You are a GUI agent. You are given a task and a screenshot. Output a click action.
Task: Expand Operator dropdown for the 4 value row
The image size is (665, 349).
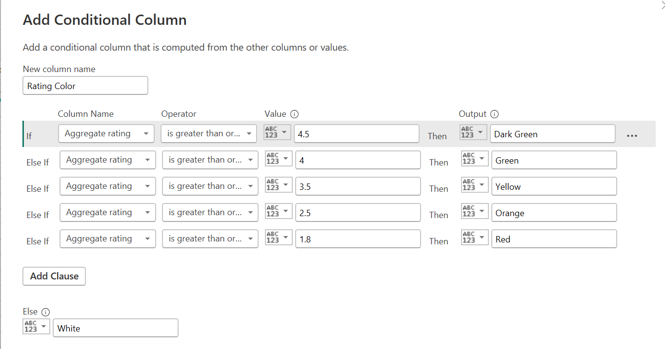[x=210, y=160]
